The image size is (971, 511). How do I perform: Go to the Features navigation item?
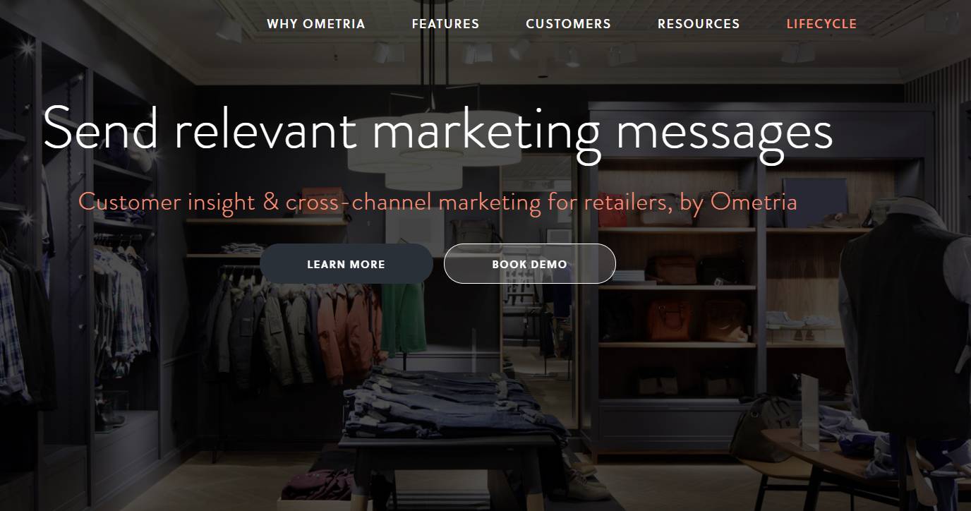click(445, 23)
